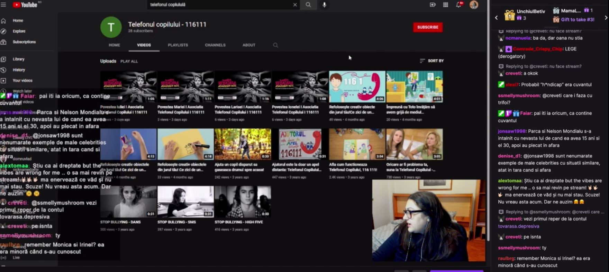Open Afla cum functioneaza Telefonul Copilului thumbnail

click(x=357, y=144)
